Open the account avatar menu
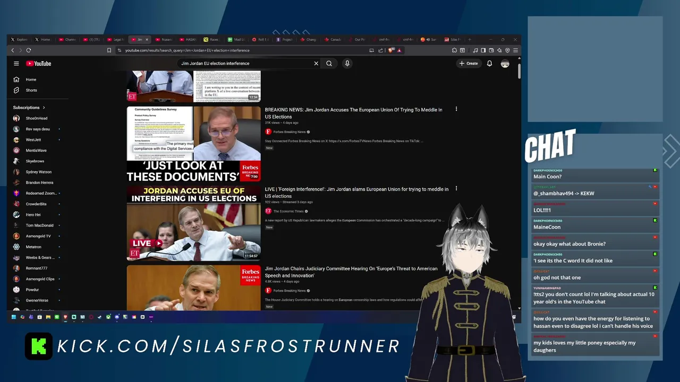 click(x=505, y=63)
